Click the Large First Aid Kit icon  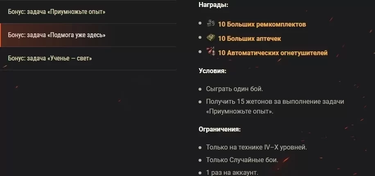click(211, 38)
